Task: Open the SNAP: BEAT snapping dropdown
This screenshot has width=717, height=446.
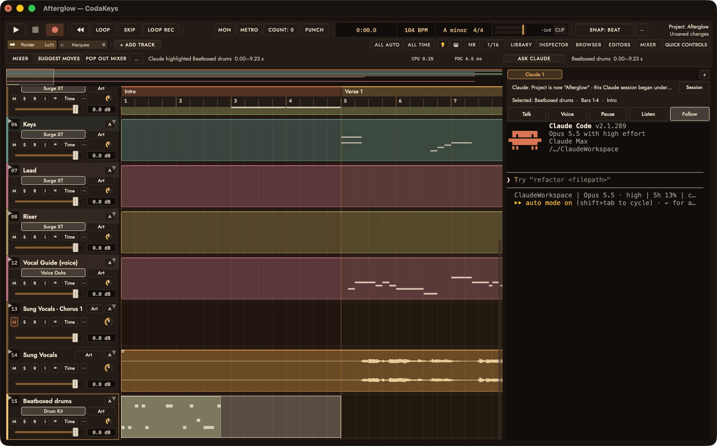Action: 605,30
